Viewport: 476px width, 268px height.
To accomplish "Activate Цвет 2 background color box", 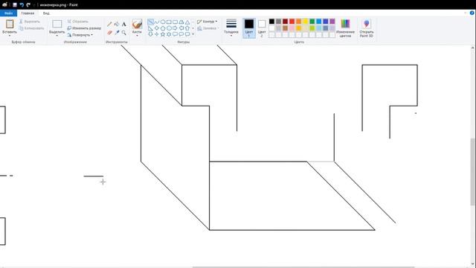I will (x=262, y=28).
